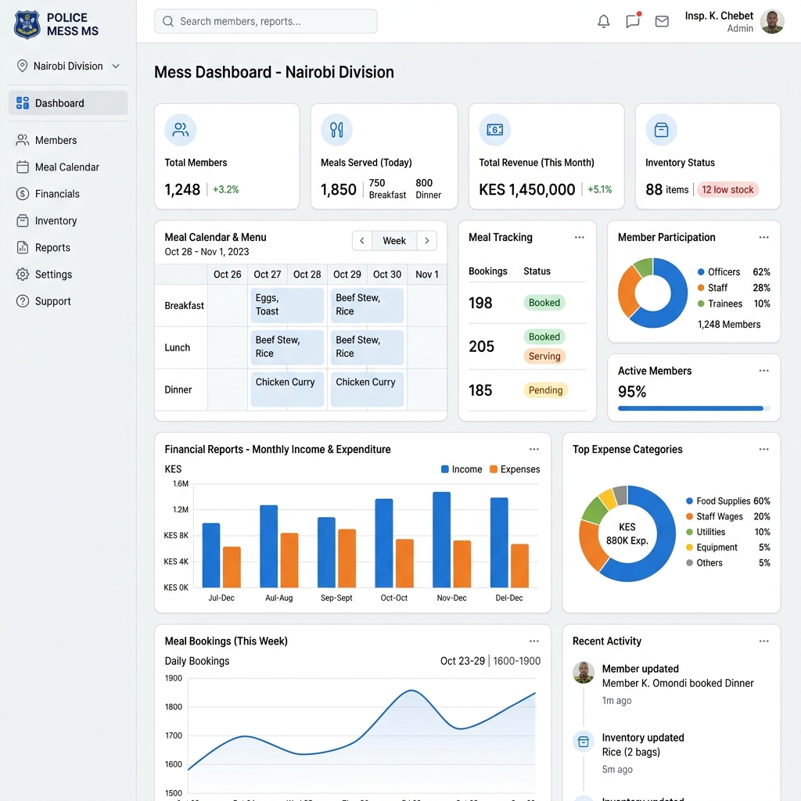Click the Nov 1 column header
Image resolution: width=801 pixels, height=801 pixels.
[x=427, y=275]
